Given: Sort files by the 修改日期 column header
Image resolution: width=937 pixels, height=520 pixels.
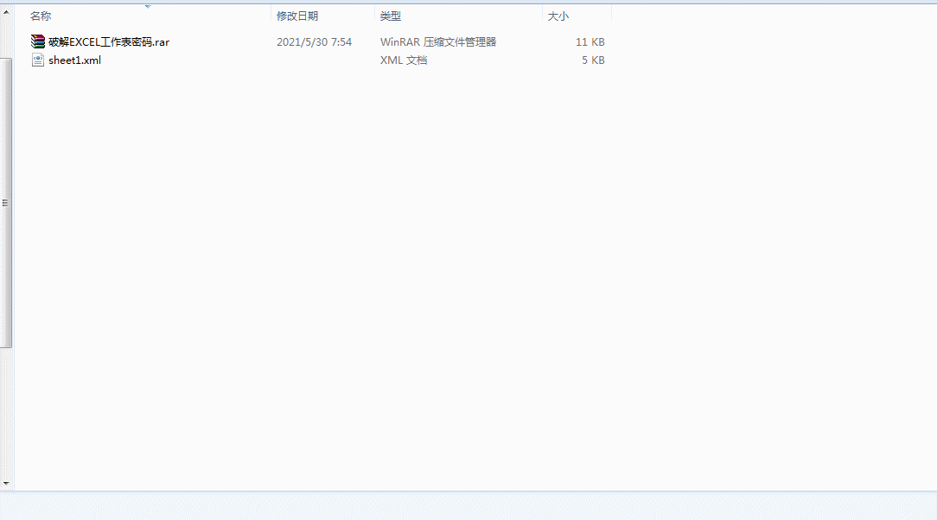Looking at the screenshot, I should pos(298,16).
